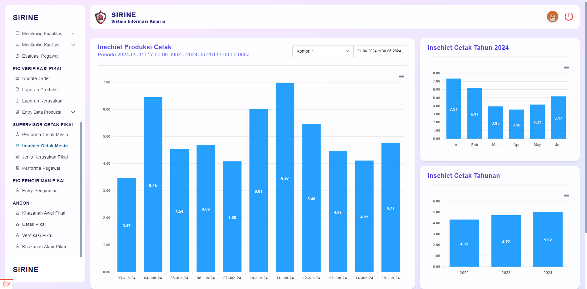This screenshot has width=587, height=289.
Task: Open the Inschiet Cetak Tahunan chart hamburger menu
Action: pyautogui.click(x=566, y=196)
